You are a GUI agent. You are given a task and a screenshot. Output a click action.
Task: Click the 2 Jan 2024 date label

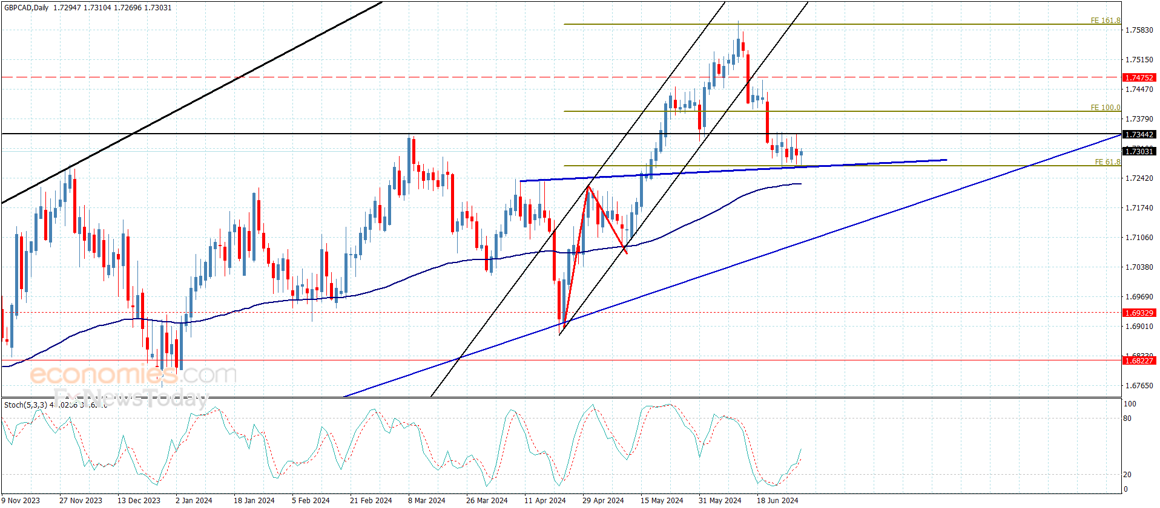tap(194, 500)
